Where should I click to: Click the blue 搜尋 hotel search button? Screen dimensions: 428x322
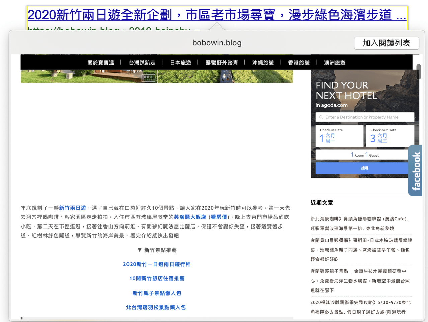365,168
